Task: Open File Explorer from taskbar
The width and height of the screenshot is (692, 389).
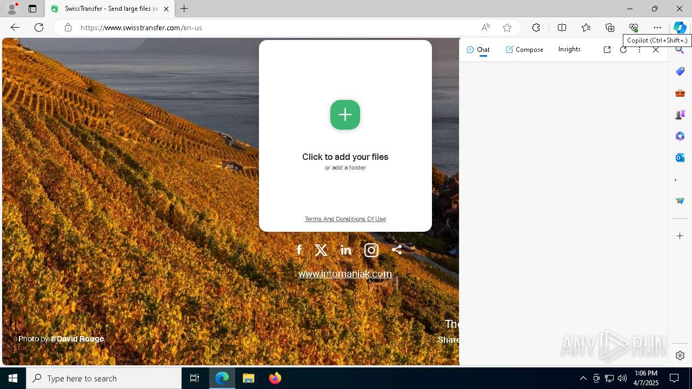Action: 249,378
